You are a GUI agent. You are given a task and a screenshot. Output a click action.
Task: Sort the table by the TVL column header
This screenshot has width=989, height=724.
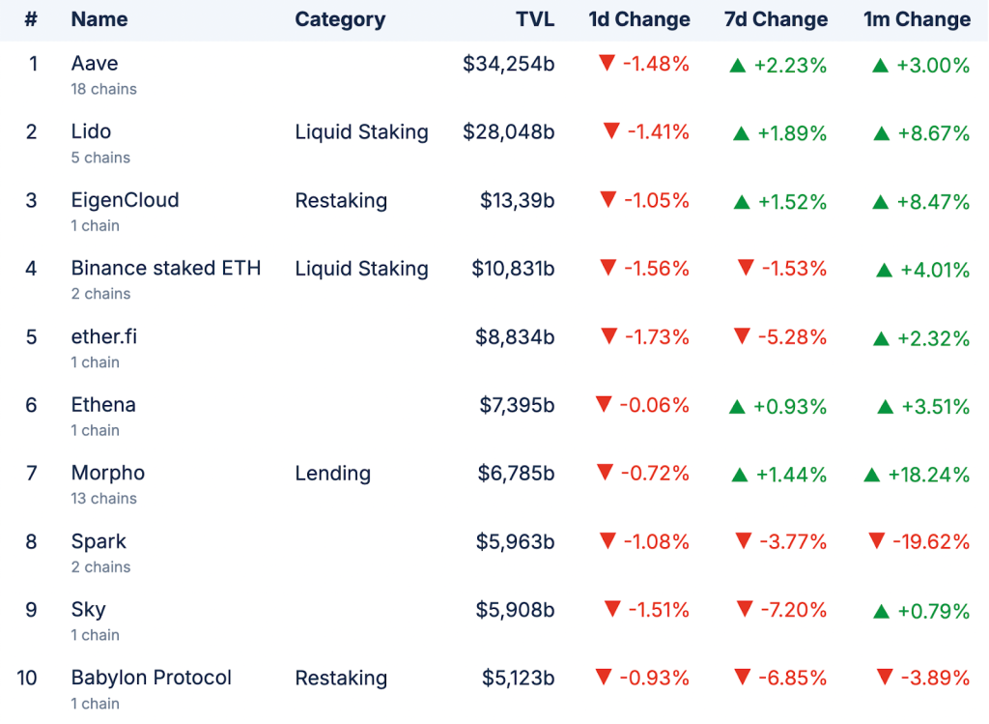pos(535,19)
